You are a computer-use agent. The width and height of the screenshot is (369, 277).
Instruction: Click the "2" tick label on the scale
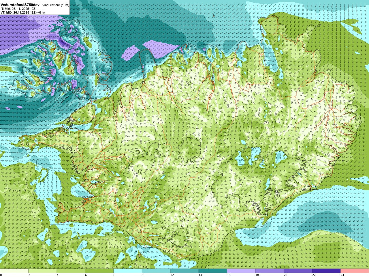click(29, 275)
